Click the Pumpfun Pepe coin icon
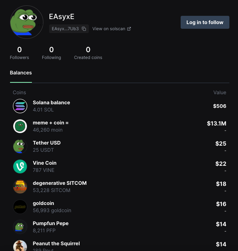 click(20, 227)
